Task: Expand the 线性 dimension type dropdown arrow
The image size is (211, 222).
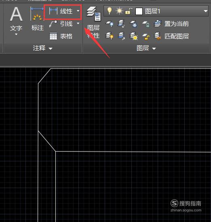Action: coord(78,11)
